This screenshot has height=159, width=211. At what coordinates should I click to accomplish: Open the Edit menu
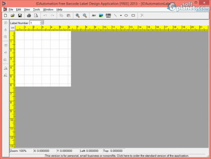(19, 10)
